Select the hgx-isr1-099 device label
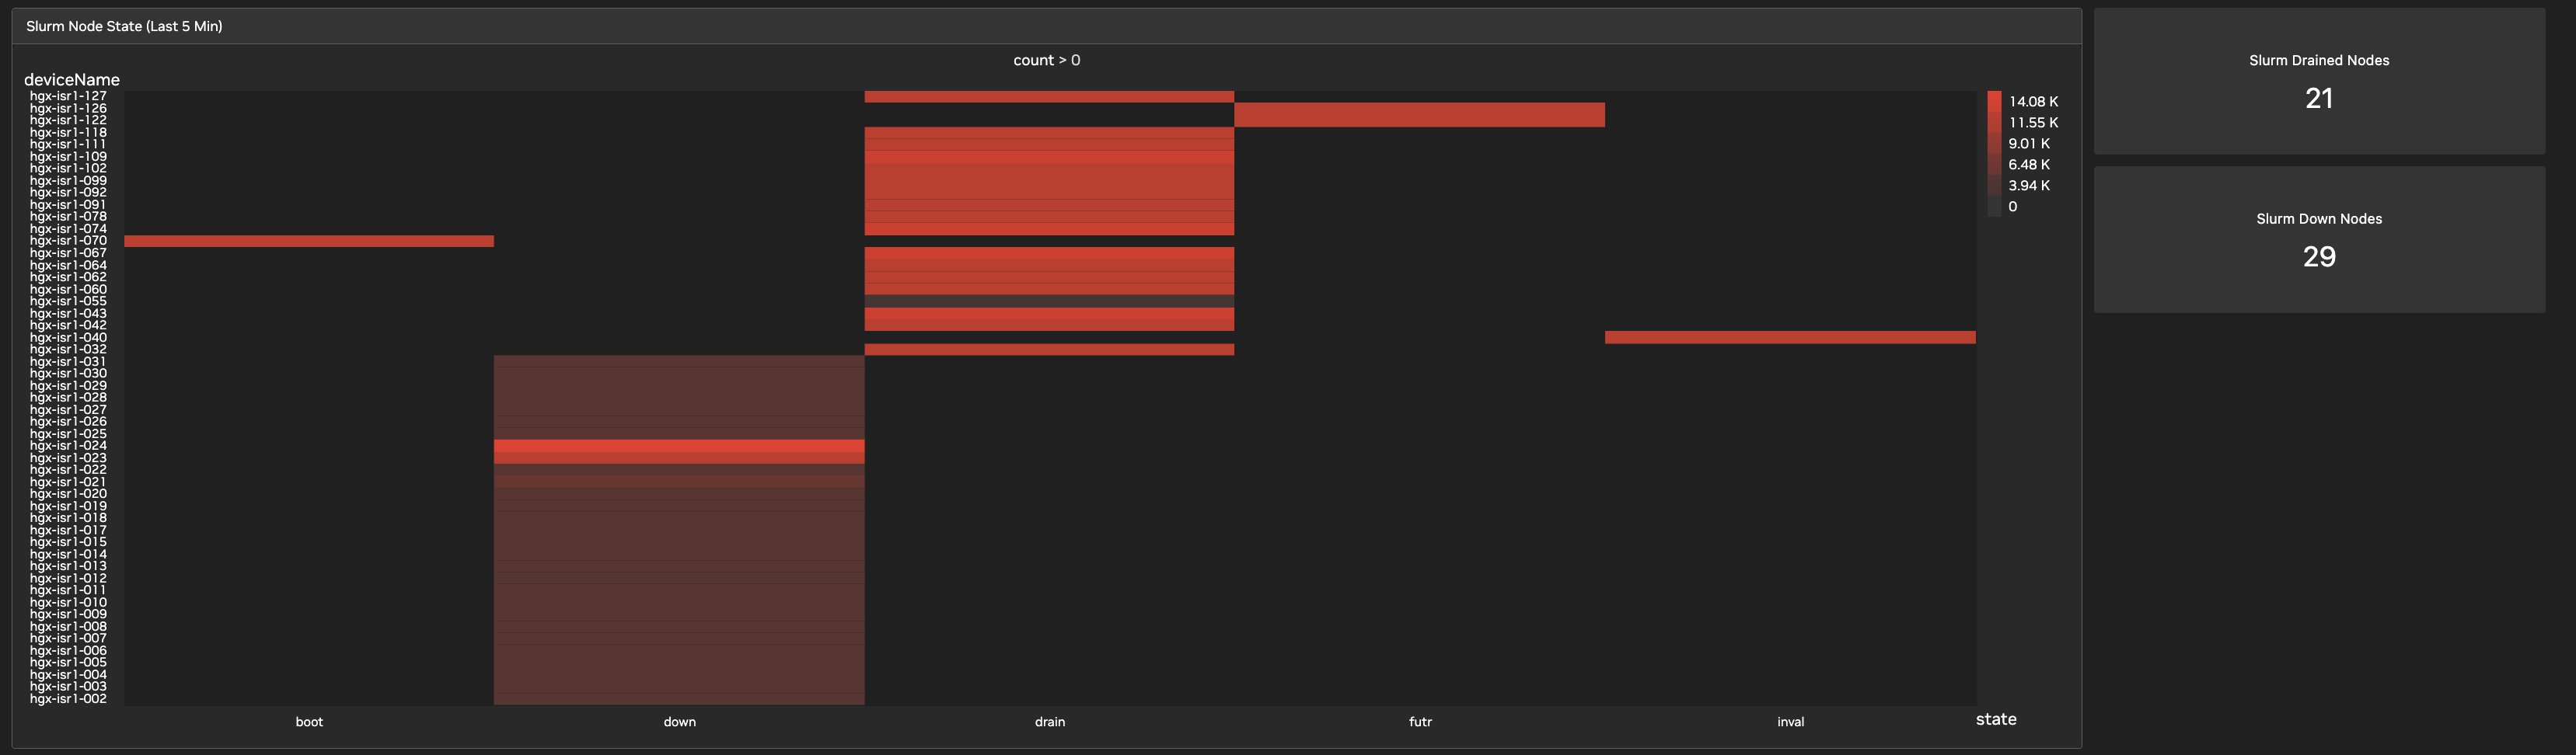The image size is (2576, 755). click(68, 181)
